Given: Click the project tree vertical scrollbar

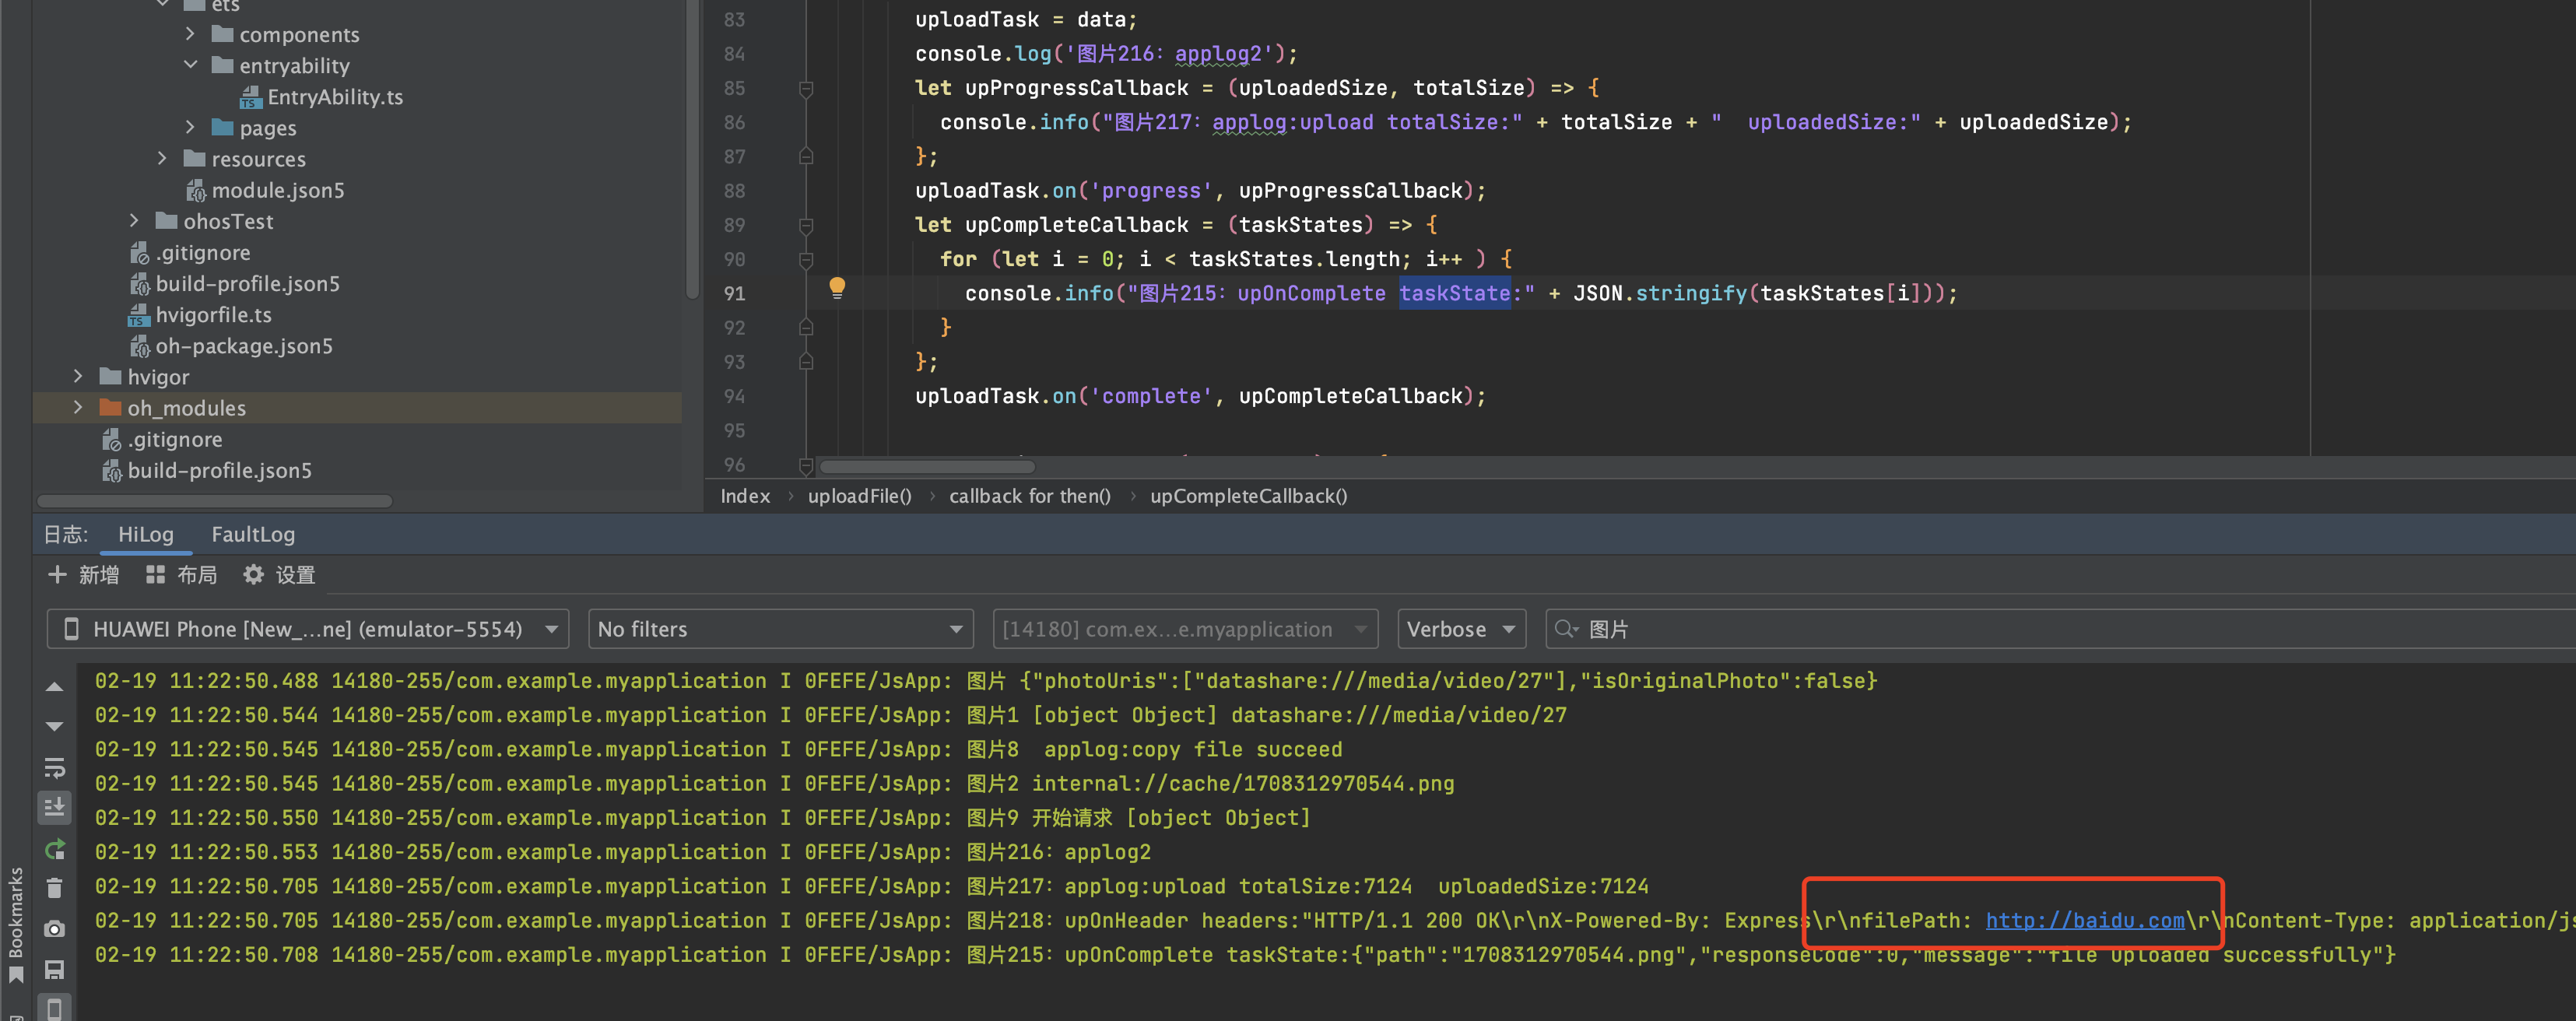Looking at the screenshot, I should (x=692, y=150).
